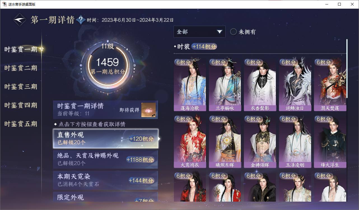Pick the 烽火浮生 dark uniform outfit
Viewport: 359px width, 210px height.
click(330, 142)
